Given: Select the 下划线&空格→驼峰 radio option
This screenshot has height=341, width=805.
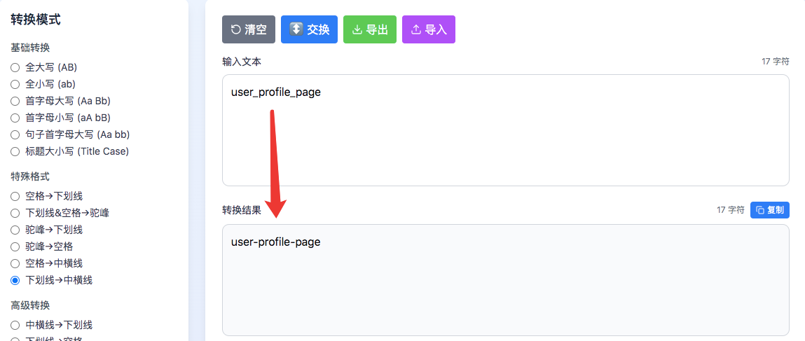Looking at the screenshot, I should 15,213.
